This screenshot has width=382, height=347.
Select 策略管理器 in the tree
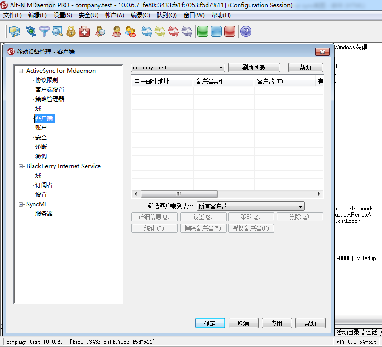click(50, 99)
